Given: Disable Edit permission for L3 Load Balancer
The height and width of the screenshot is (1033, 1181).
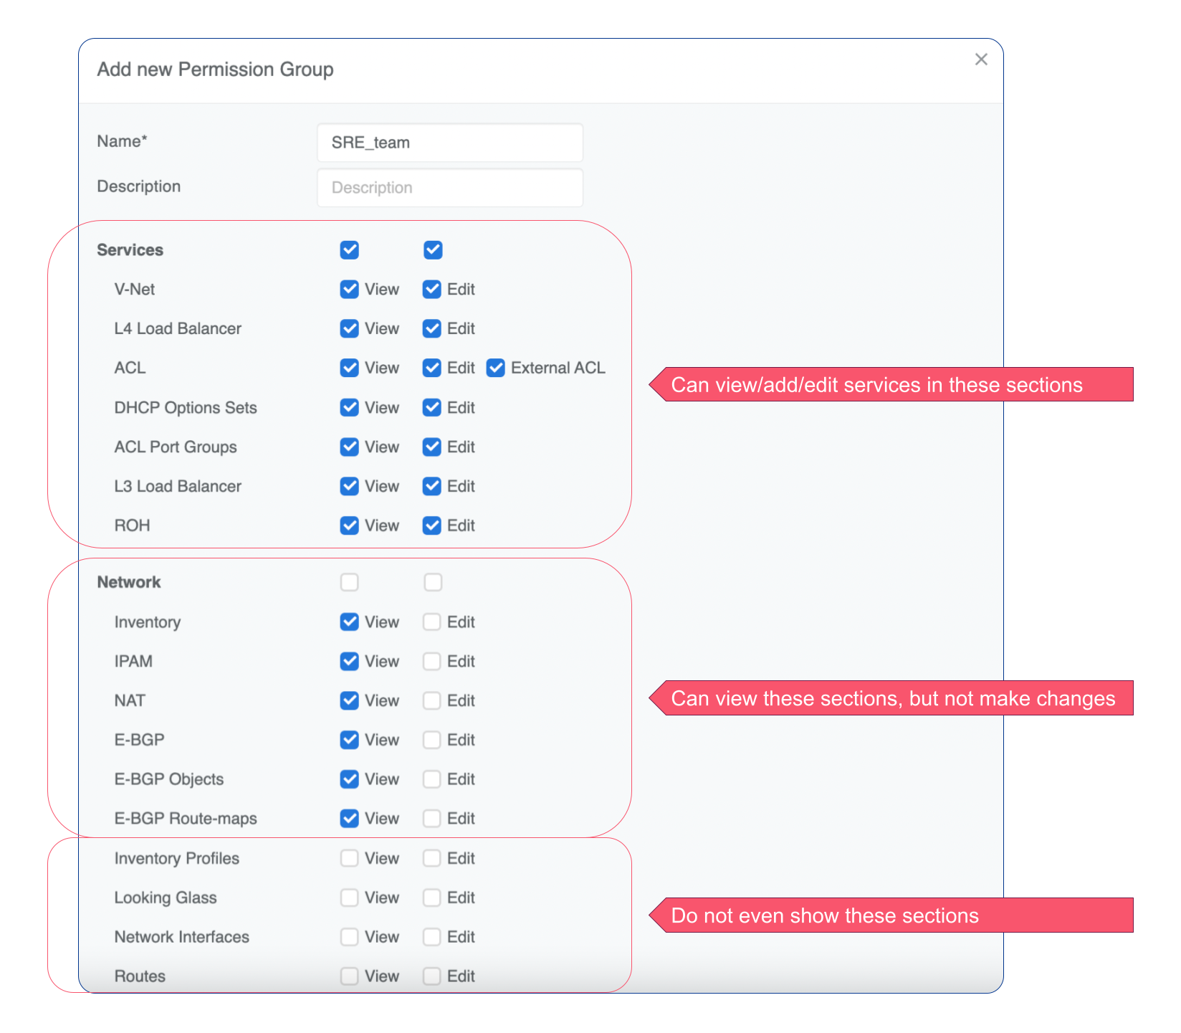Looking at the screenshot, I should 432,486.
